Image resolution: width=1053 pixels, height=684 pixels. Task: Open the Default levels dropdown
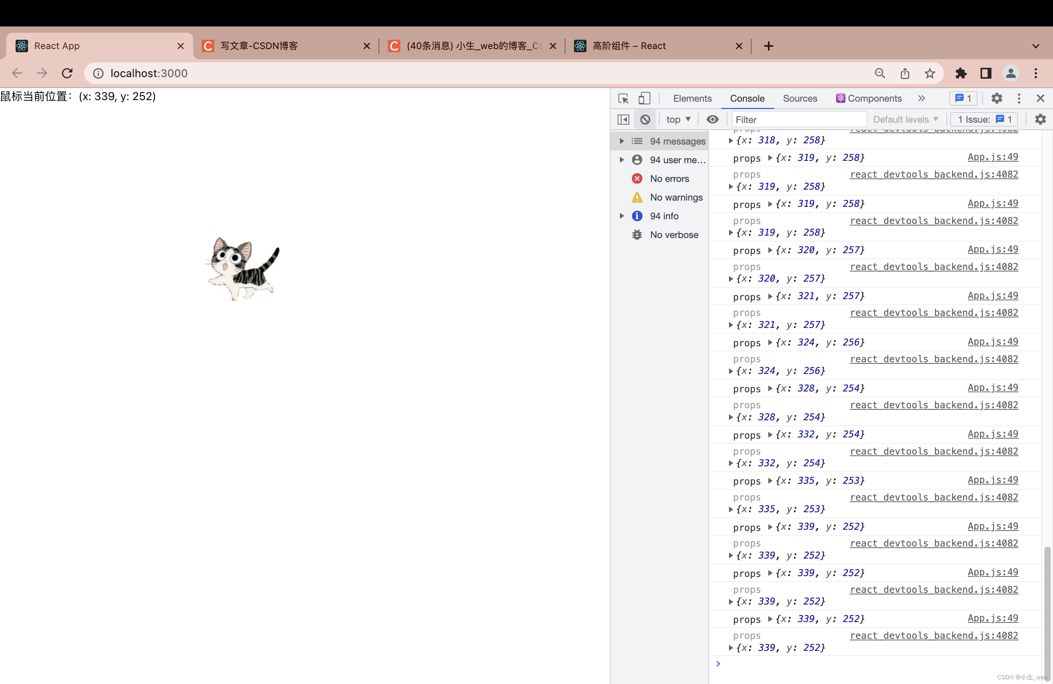pyautogui.click(x=905, y=120)
